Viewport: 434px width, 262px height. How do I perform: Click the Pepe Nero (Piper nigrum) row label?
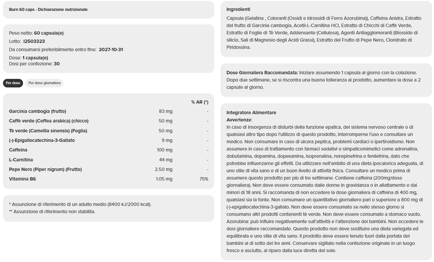click(x=45, y=169)
